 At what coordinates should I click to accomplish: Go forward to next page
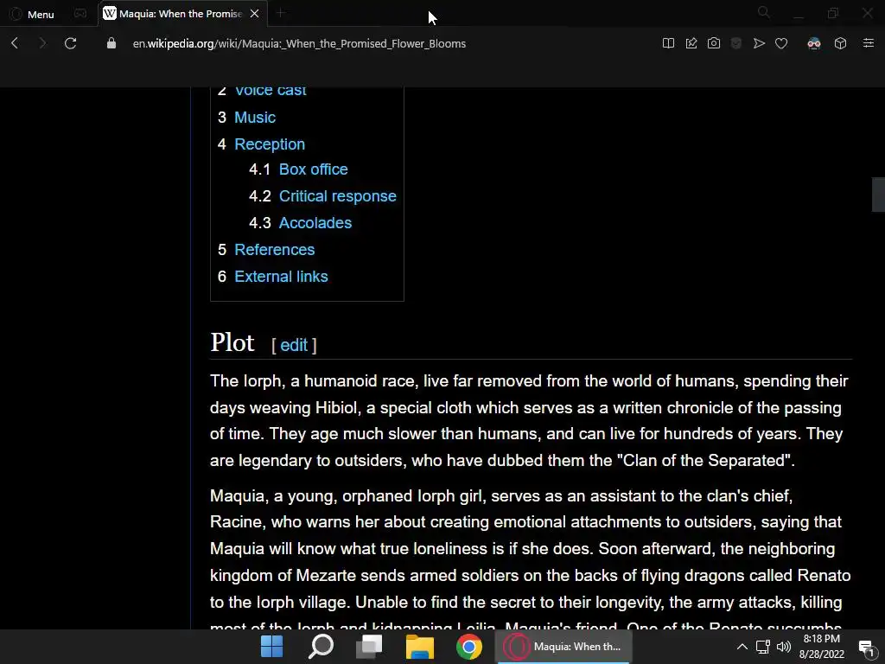pyautogui.click(x=42, y=43)
